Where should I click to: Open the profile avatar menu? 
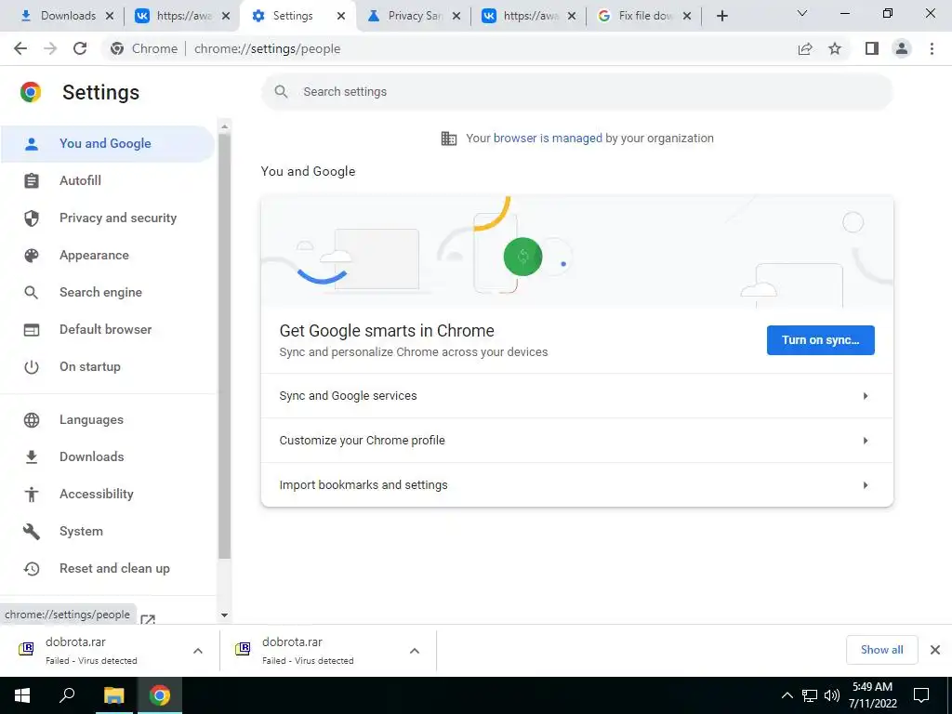pos(902,48)
